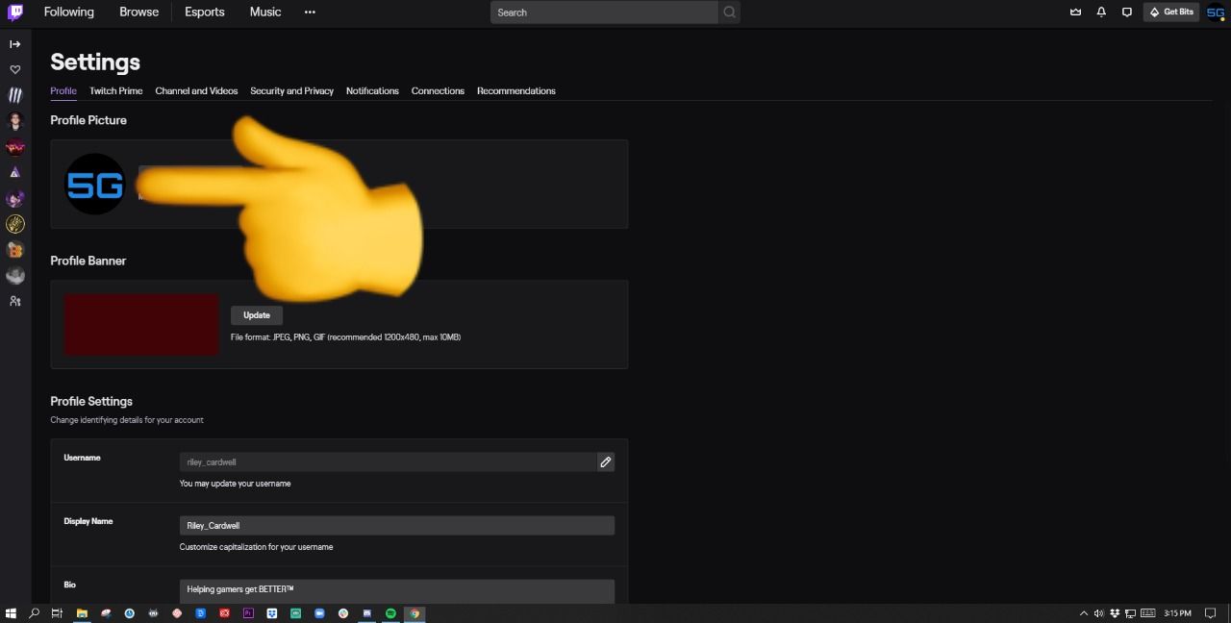Viewport: 1231px width, 623px height.
Task: Expand the left sidebar with arrow icon
Action: (15, 44)
